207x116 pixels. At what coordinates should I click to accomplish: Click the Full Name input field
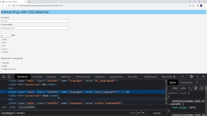[x=35, y=21]
